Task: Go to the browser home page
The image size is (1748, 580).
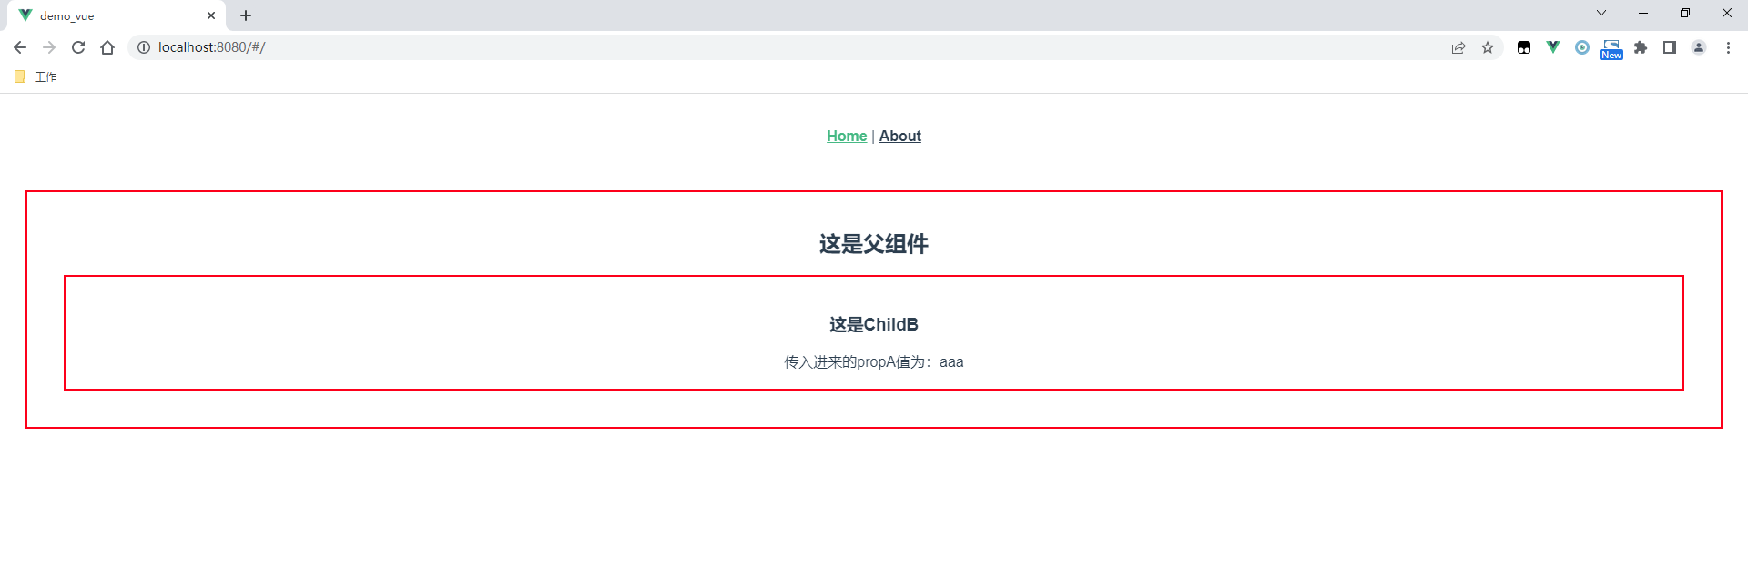Action: coord(107,47)
